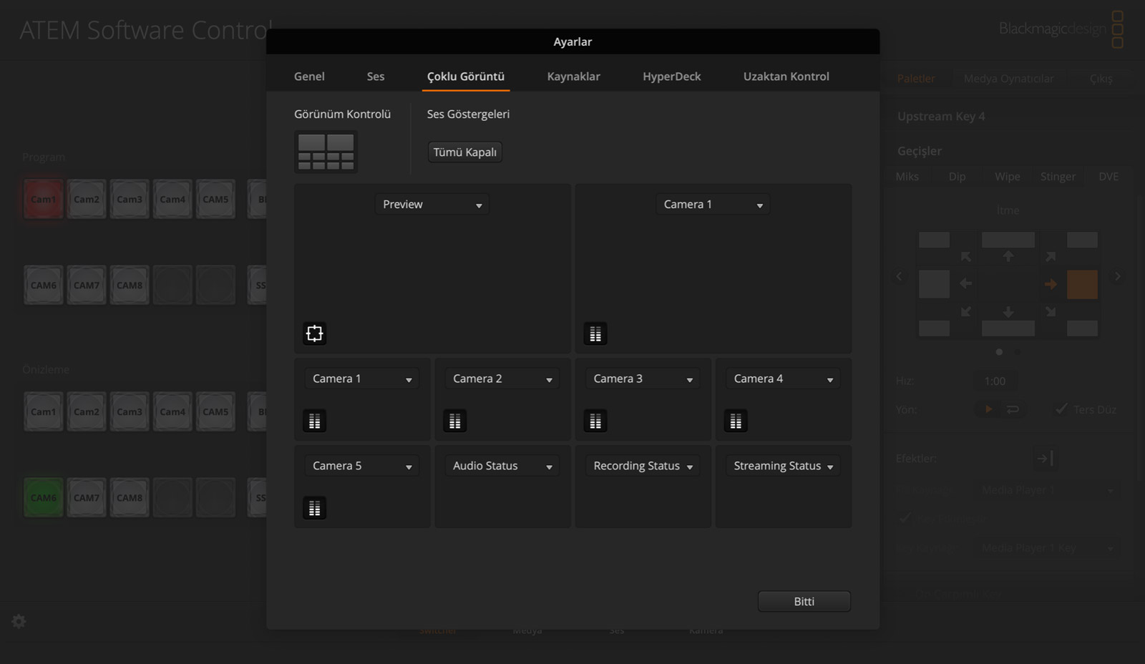The height and width of the screenshot is (664, 1145).
Task: Select the DVE transition tab
Action: (1109, 177)
